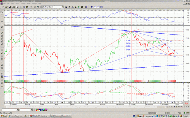Select the trendline tool in left toolbar

click(2, 18)
